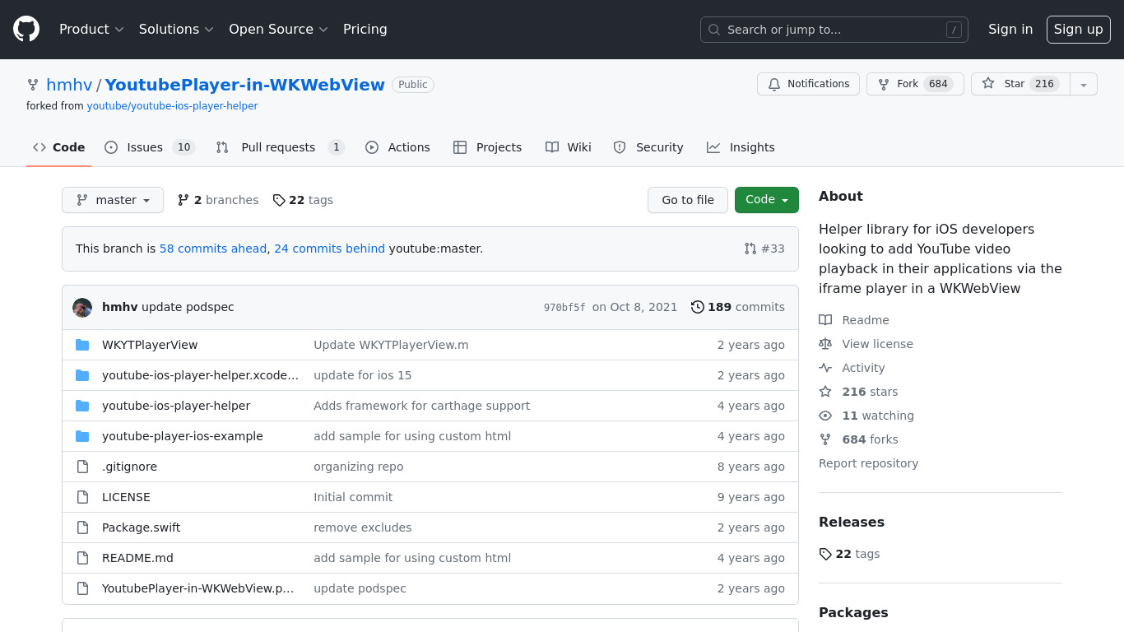Screen dimensions: 1124x632
Task: Click the Package.swift file icon
Action: point(82,527)
